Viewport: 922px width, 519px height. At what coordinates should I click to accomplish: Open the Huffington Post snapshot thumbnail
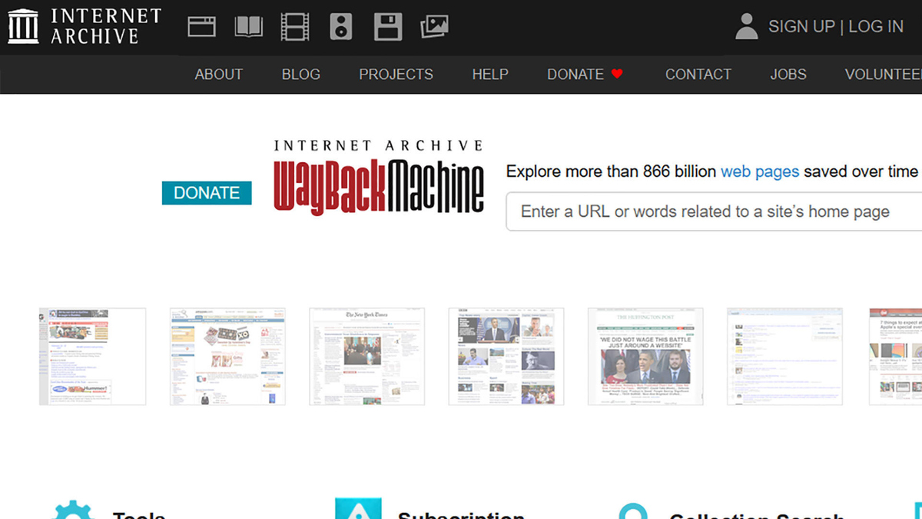[x=645, y=356]
